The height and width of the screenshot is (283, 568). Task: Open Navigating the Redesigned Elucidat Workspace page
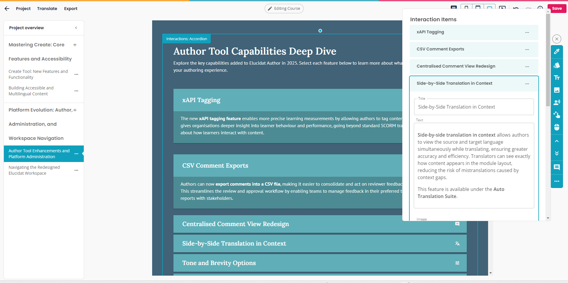[x=34, y=170]
